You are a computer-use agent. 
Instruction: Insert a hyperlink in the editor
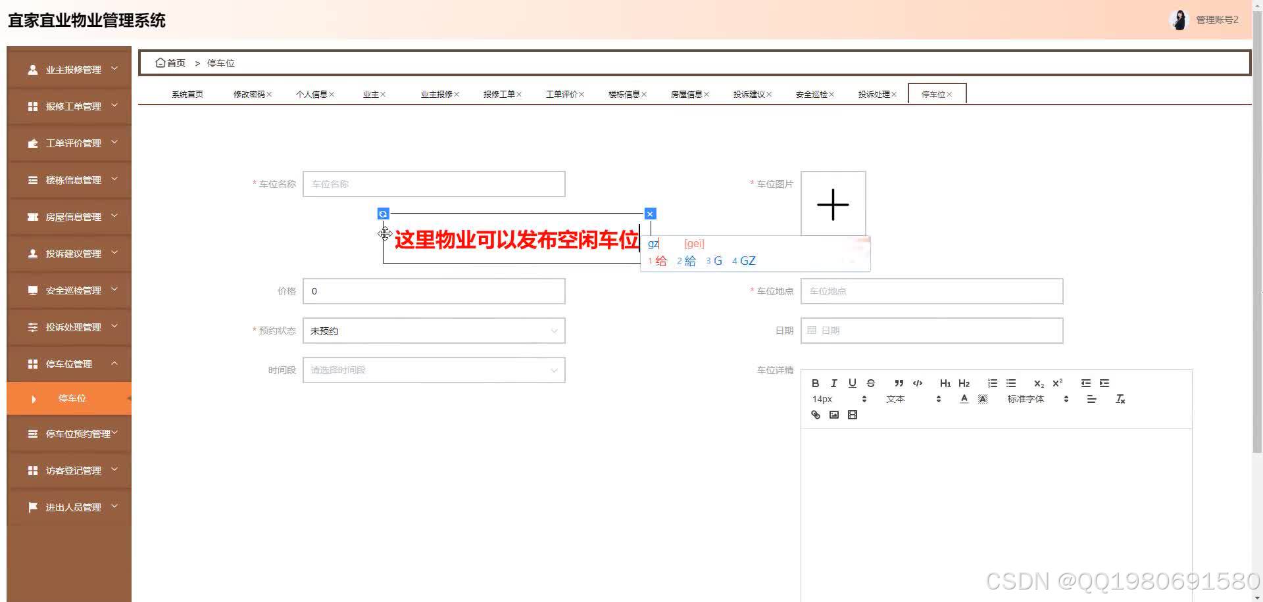[815, 415]
